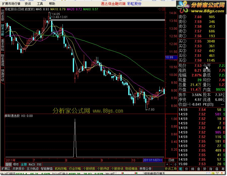This screenshot has height=176, width=227.
Task: Open the 基本资料 side tab
Action: [3, 45]
